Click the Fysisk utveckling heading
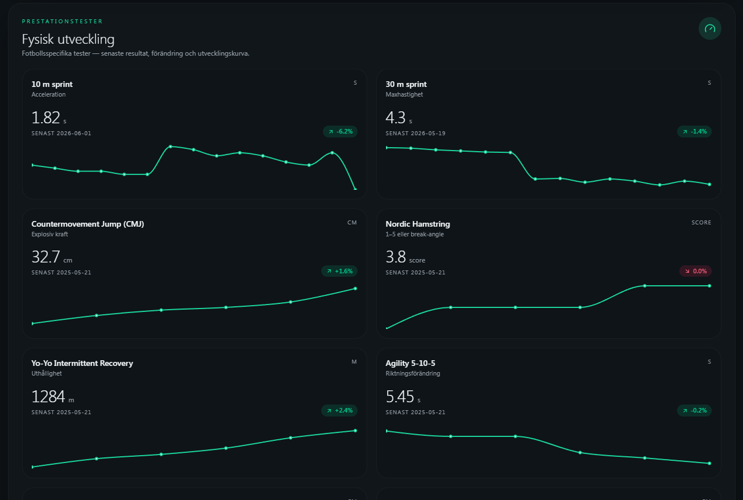This screenshot has width=743, height=500. (x=68, y=39)
